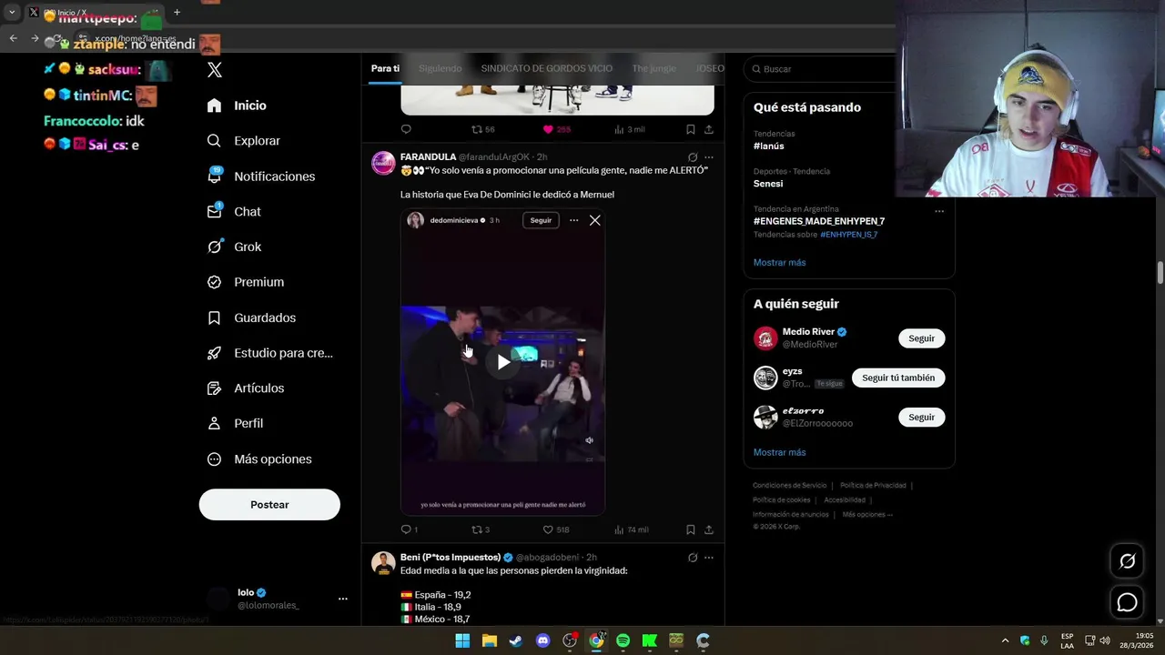Open options for #ENGENES_MADE_ENHYPEN_7 trend
The height and width of the screenshot is (655, 1165).
click(939, 211)
